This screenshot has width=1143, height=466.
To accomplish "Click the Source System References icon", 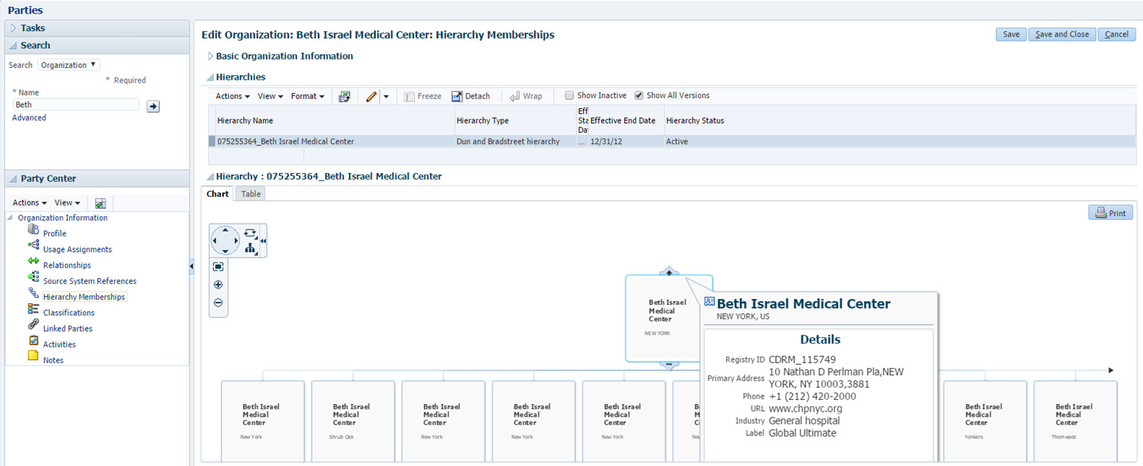I will (x=33, y=277).
